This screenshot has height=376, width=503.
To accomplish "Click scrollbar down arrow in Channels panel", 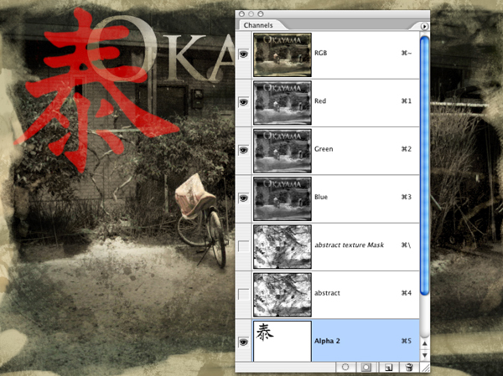I will (424, 356).
